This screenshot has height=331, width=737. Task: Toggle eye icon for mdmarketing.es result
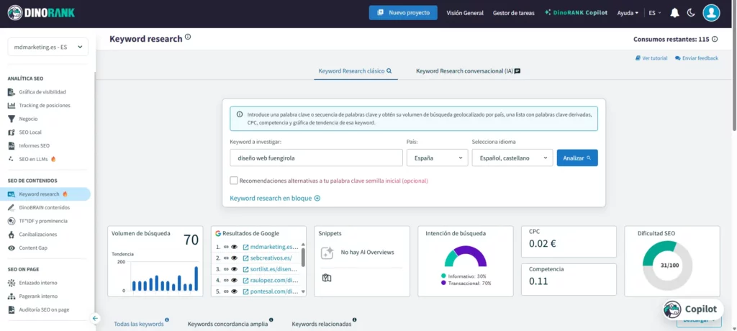tap(234, 247)
